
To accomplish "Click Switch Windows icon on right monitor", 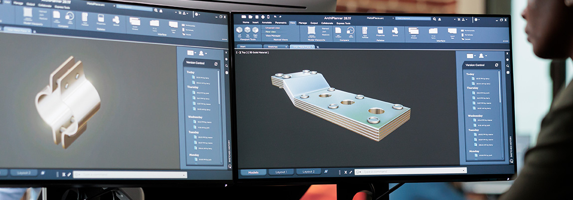I will tap(414, 31).
